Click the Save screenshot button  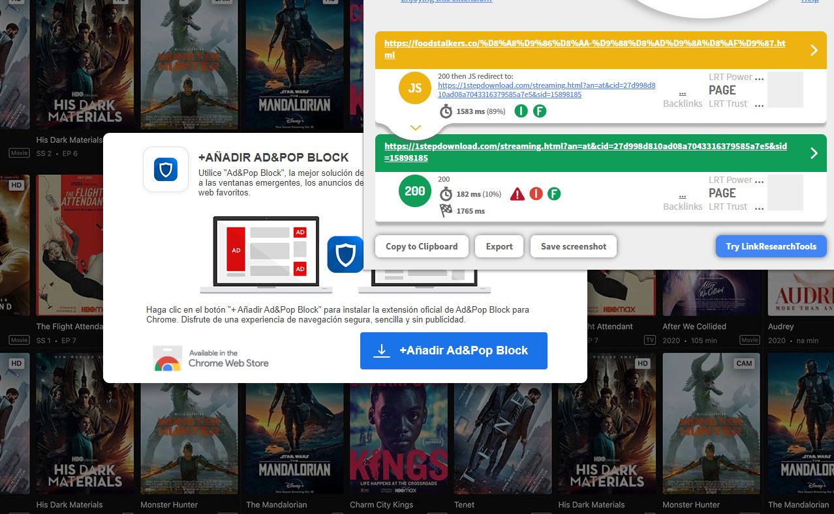pos(574,246)
